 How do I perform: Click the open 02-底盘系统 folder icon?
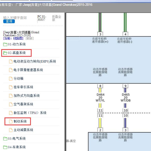5,53
